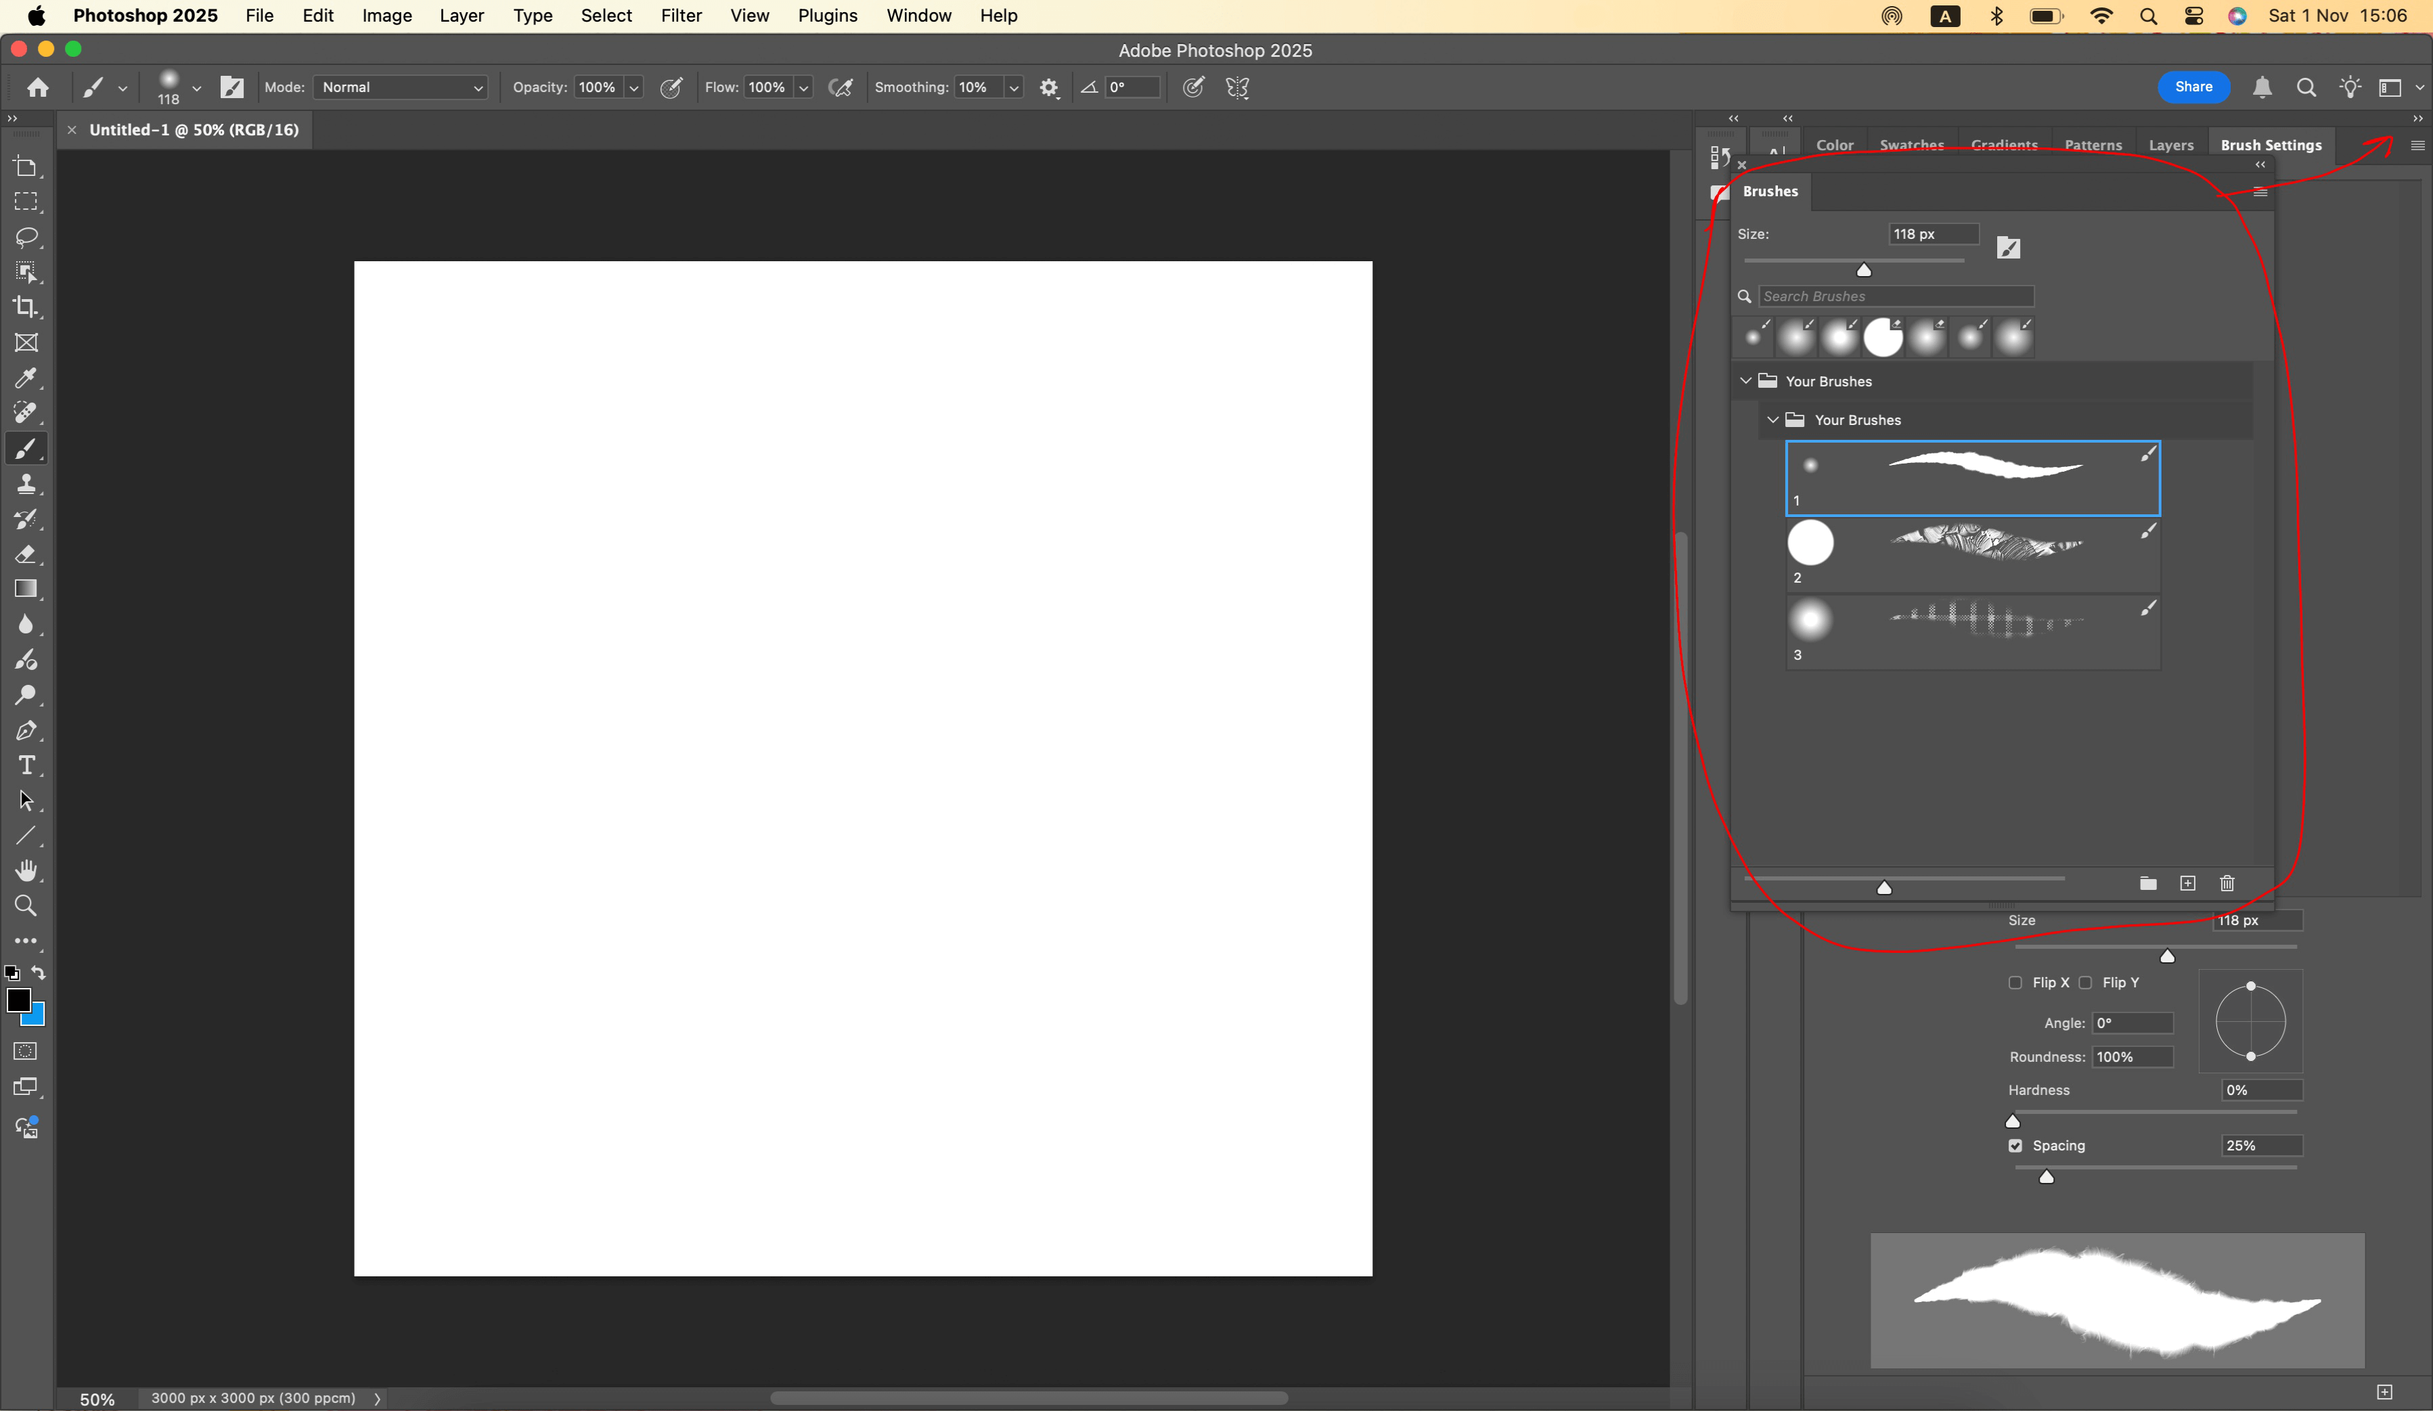This screenshot has height=1411, width=2433.
Task: Uncheck the Spacing checkbox
Action: click(x=2015, y=1146)
